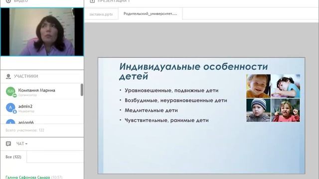Image resolution: width=319 pixels, height=179 pixels.
Task: Select participant name Компания Марина
Action: pyautogui.click(x=36, y=90)
